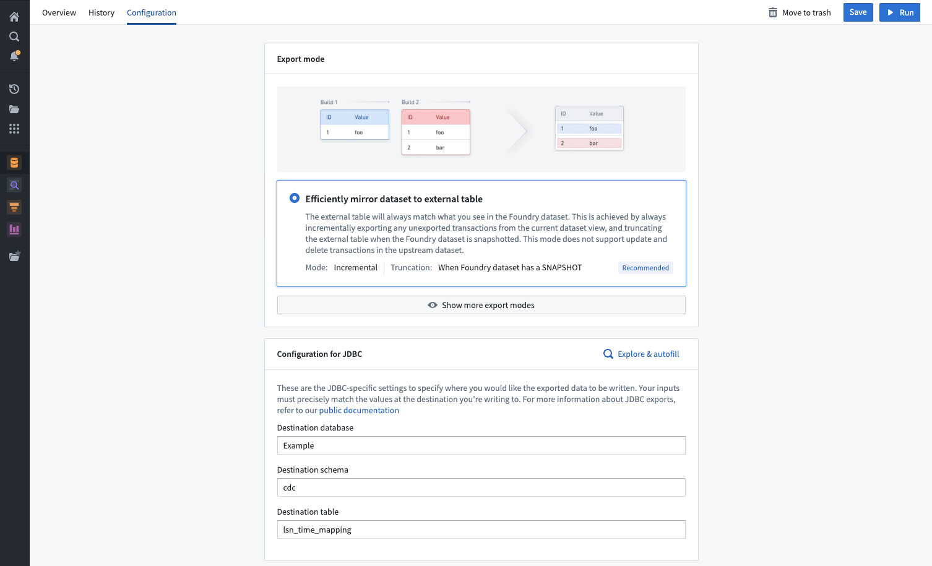Open the starred folder favorites icon
The width and height of the screenshot is (932, 566).
pyautogui.click(x=14, y=256)
